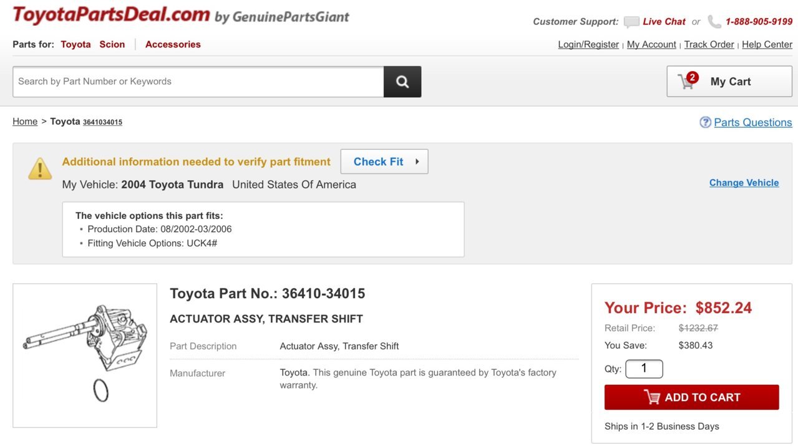Viewport: 798px width, 446px height.
Task: Click the $380.43 savings amount
Action: coord(696,346)
